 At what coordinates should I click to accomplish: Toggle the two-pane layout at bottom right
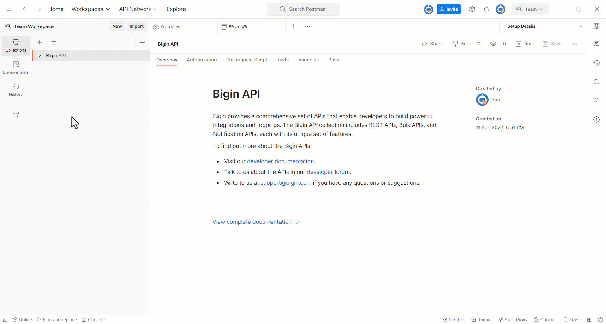590,320
